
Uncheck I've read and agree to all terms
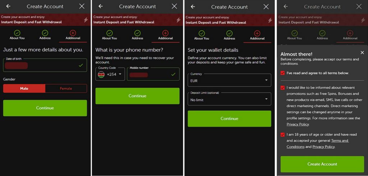coord(283,73)
